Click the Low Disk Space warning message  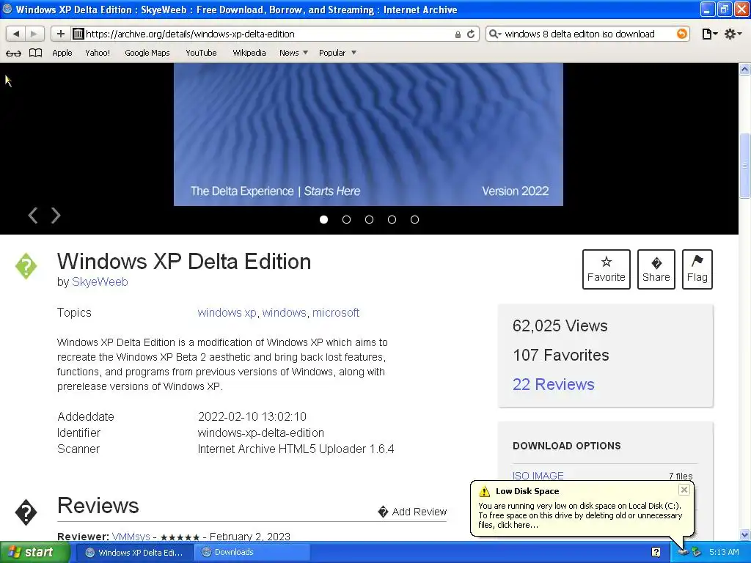pos(580,515)
